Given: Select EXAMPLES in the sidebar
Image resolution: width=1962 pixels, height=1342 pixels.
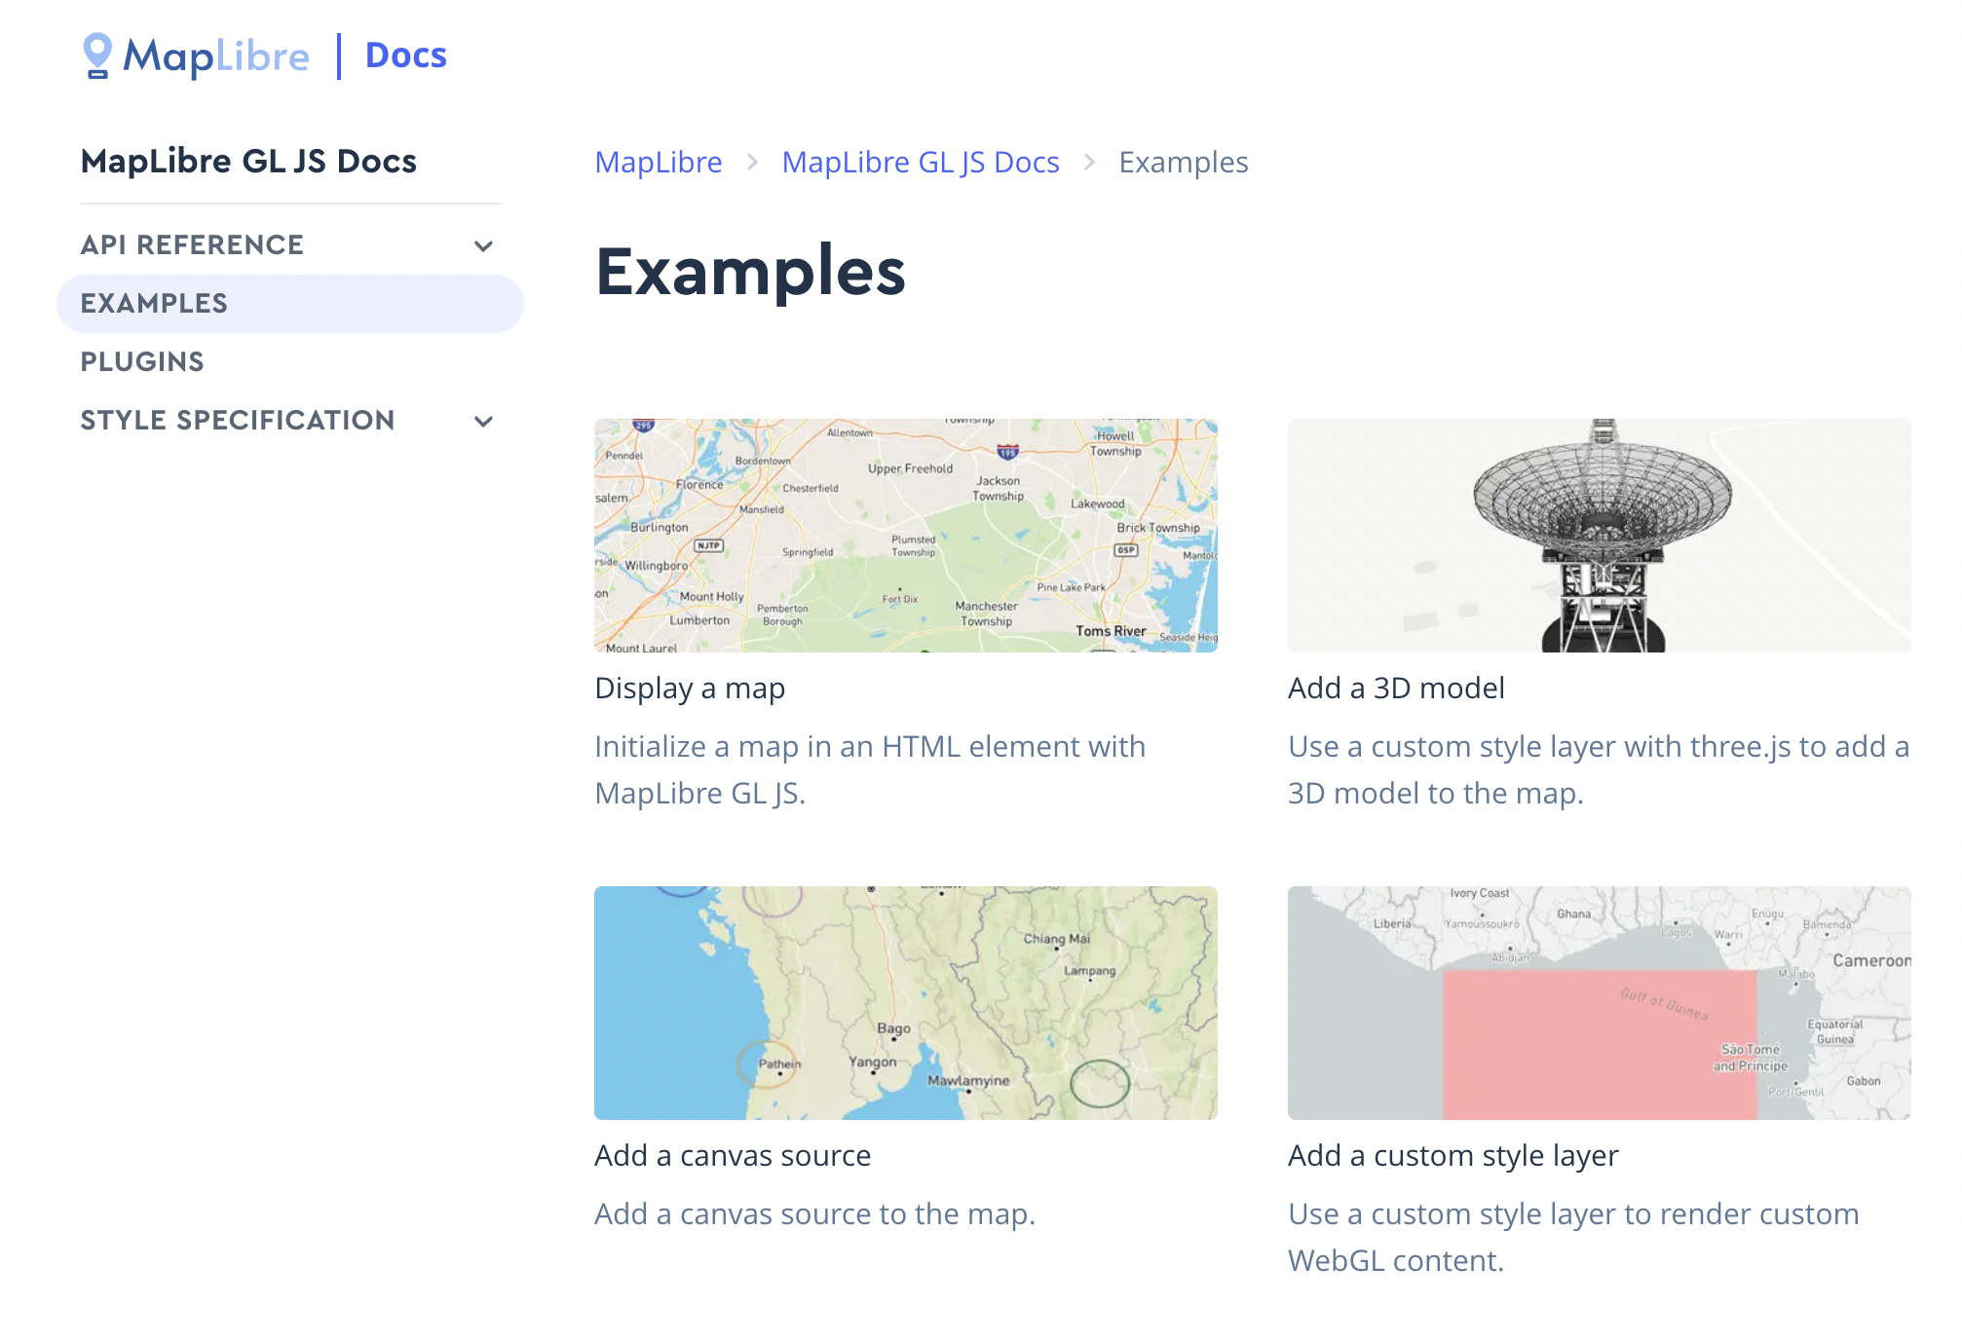Looking at the screenshot, I should click(156, 303).
